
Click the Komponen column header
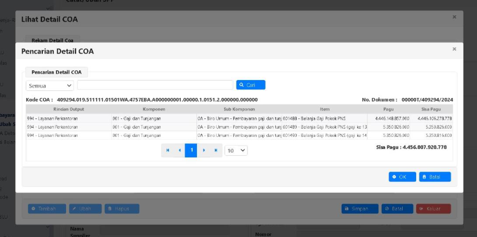154,109
